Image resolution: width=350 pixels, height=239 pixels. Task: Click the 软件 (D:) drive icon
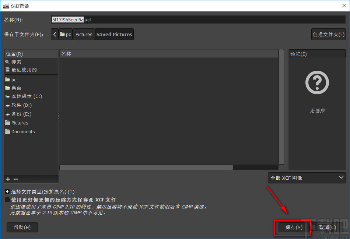[8, 105]
